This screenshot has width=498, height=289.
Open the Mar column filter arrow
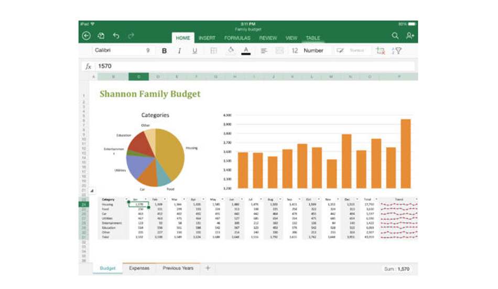184,199
